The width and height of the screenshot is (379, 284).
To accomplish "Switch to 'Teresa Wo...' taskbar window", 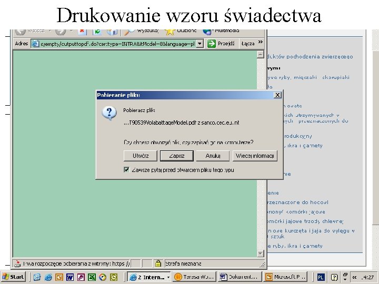I will point(194,277).
